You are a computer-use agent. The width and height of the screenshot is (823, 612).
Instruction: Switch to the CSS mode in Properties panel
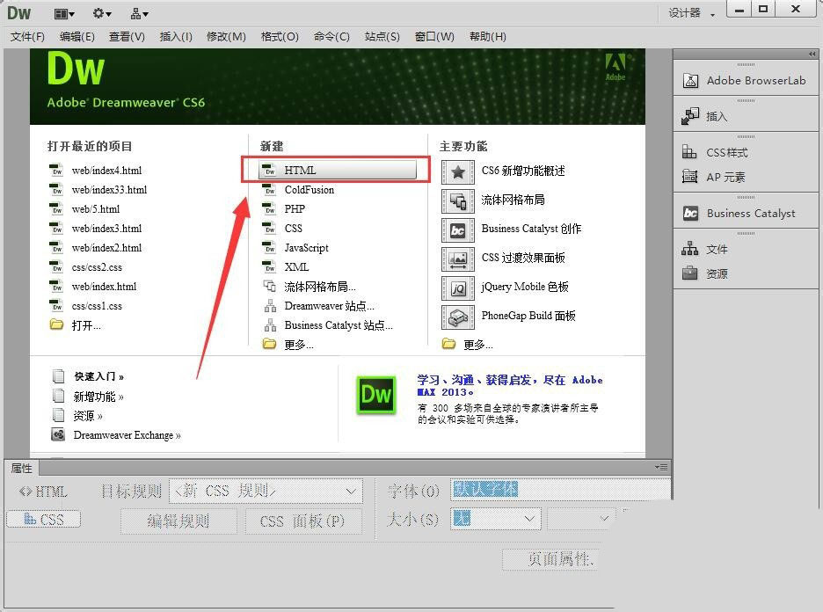tap(43, 519)
